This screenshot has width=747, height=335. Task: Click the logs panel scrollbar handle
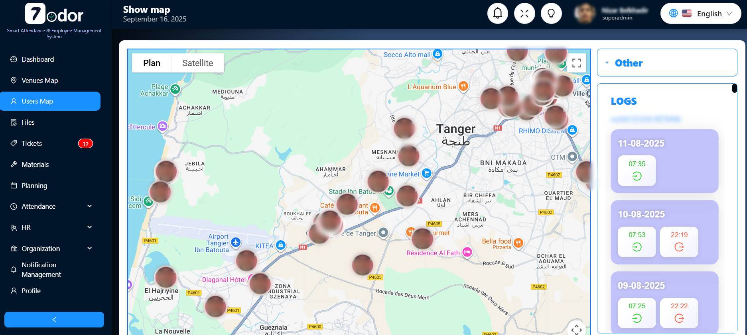[734, 88]
